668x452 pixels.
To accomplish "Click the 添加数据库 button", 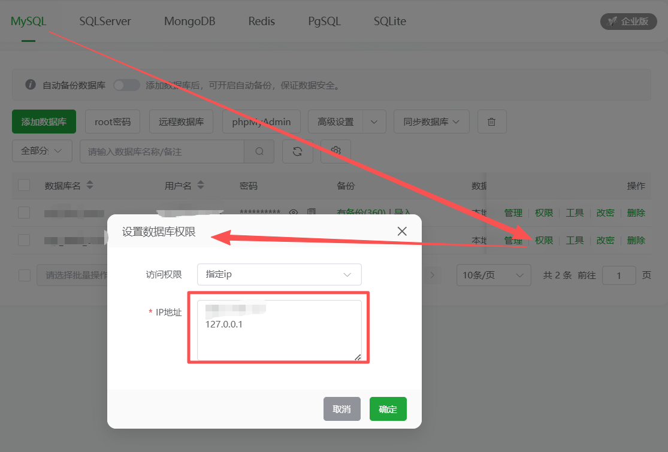I will (44, 122).
